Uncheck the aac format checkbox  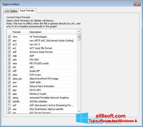[x=9, y=40]
